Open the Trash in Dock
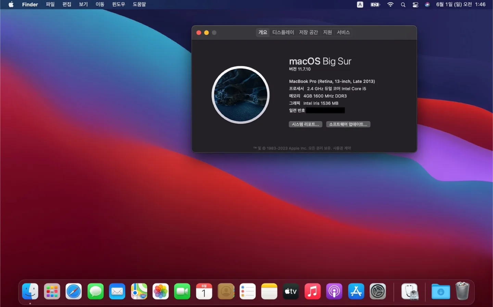The height and width of the screenshot is (307, 493). pyautogui.click(x=462, y=291)
